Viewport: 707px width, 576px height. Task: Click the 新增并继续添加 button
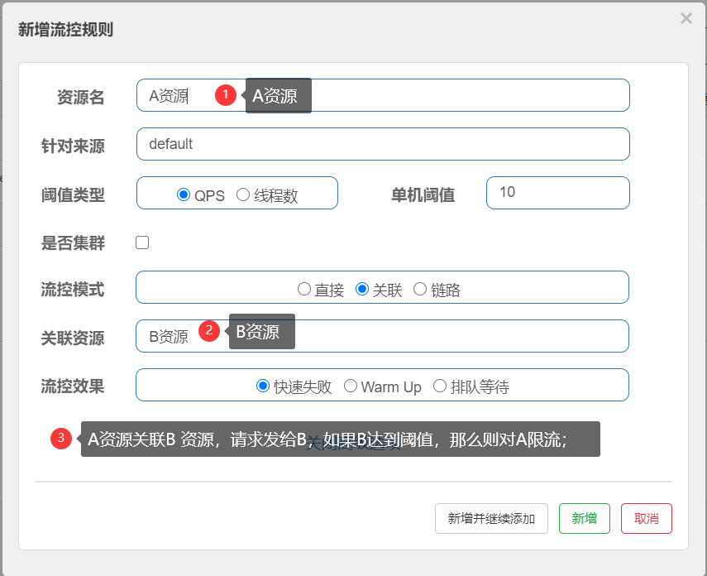tap(491, 518)
